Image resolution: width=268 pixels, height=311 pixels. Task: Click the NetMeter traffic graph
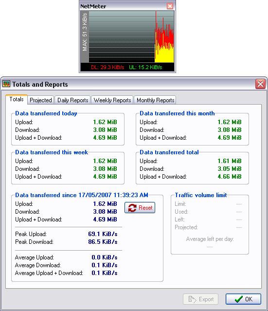[131, 37]
